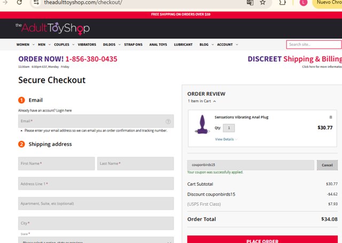Open the BLOG menu
The width and height of the screenshot is (342, 243).
point(204,44)
